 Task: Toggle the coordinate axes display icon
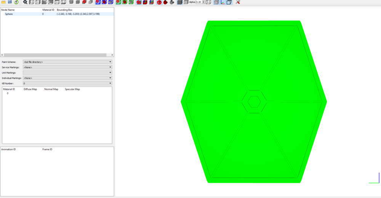click(223, 2)
